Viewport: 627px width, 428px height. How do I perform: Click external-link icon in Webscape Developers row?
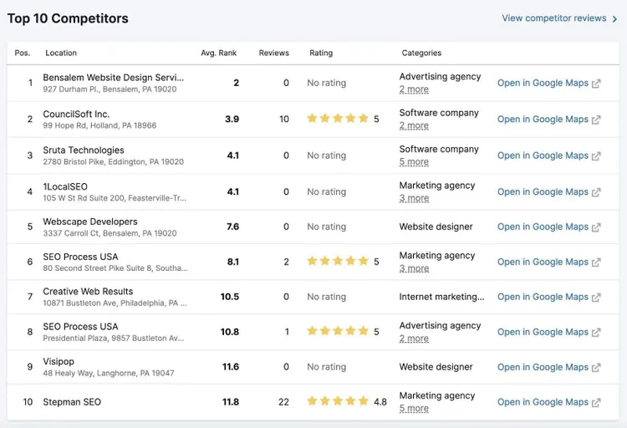click(596, 227)
